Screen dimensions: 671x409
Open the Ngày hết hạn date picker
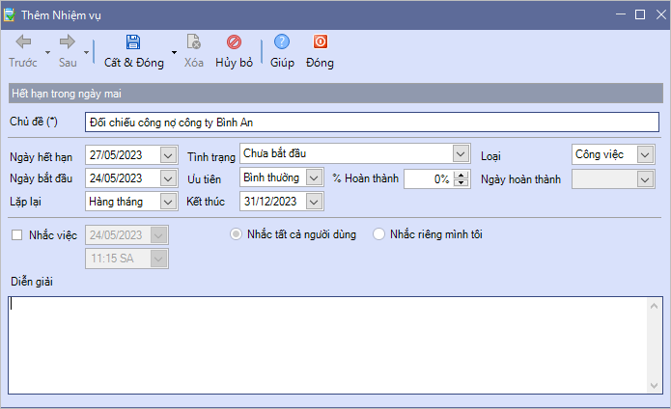tap(168, 154)
